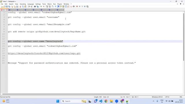Open the File menu
Viewport: 185px width, 104px height.
pyautogui.click(x=2, y=4)
